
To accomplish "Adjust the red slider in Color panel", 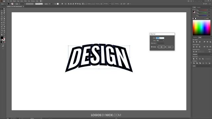I will pyautogui.click(x=202, y=10).
